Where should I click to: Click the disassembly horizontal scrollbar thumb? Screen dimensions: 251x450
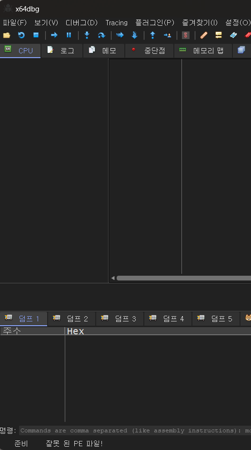pyautogui.click(x=184, y=278)
